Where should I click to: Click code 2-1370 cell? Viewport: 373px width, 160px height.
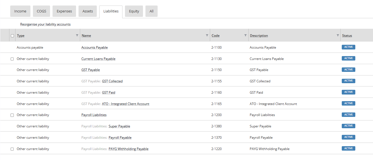coord(217,138)
